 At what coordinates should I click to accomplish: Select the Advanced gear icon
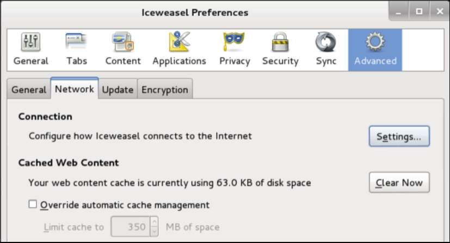pos(375,42)
